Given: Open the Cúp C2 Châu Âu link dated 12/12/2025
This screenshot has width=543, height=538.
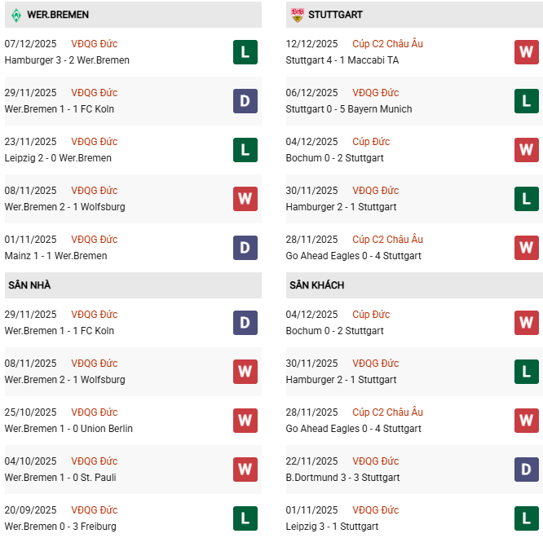Looking at the screenshot, I should [387, 44].
